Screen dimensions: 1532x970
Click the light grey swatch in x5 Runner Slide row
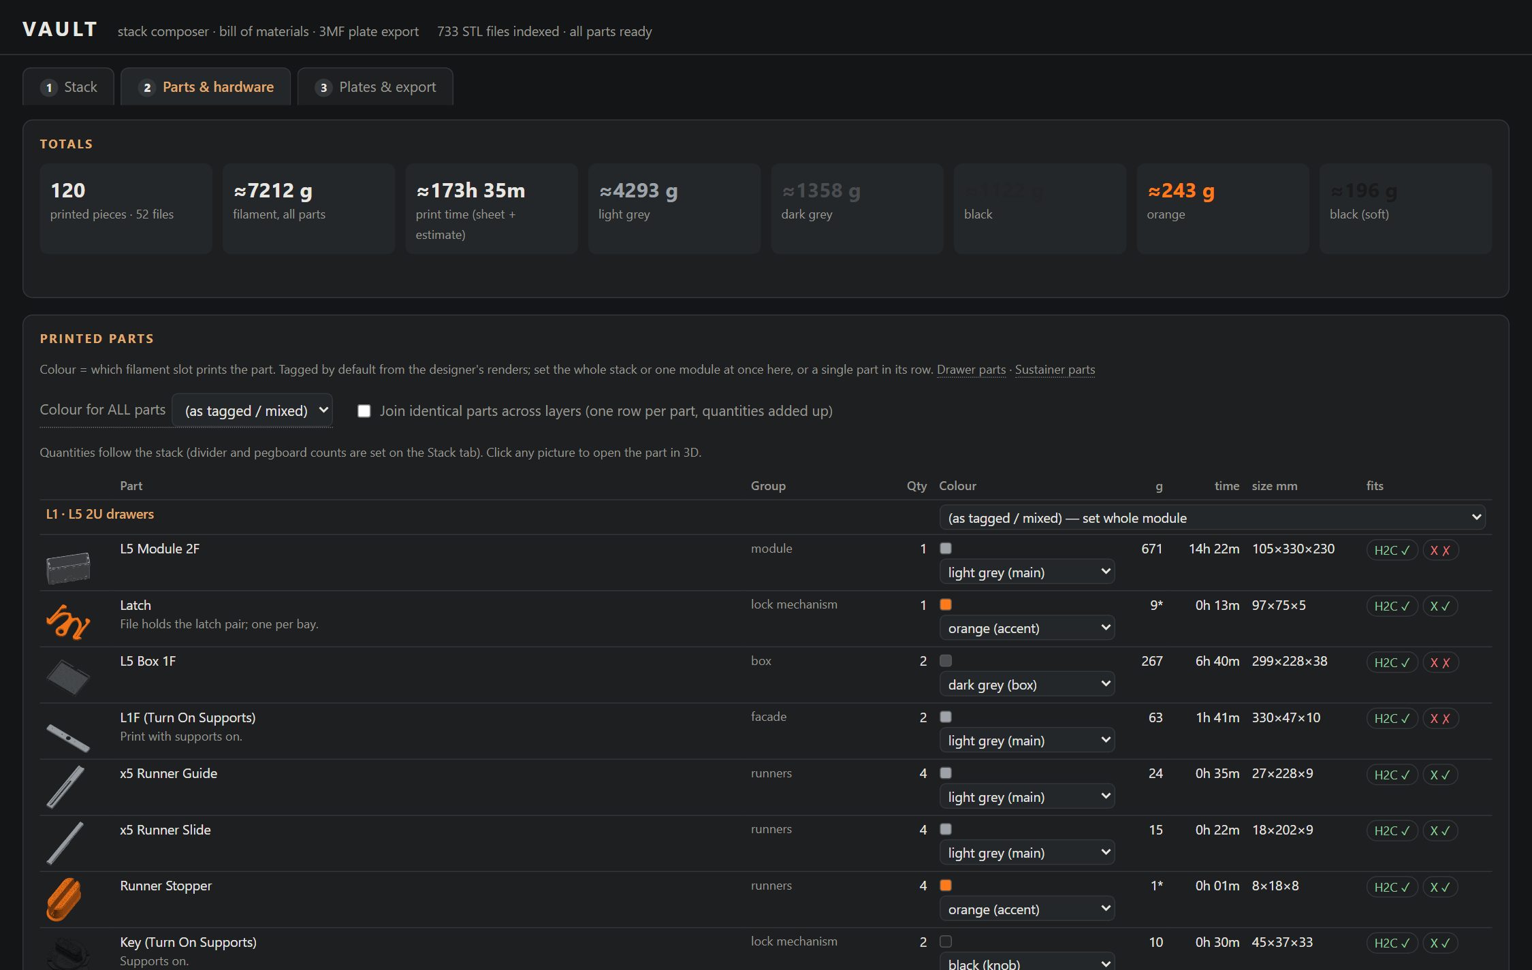pos(946,829)
